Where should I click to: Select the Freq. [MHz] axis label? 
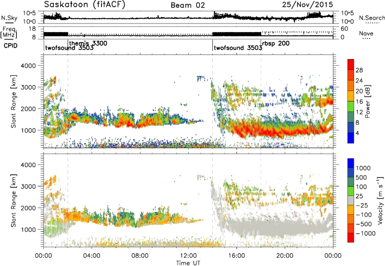(9, 32)
